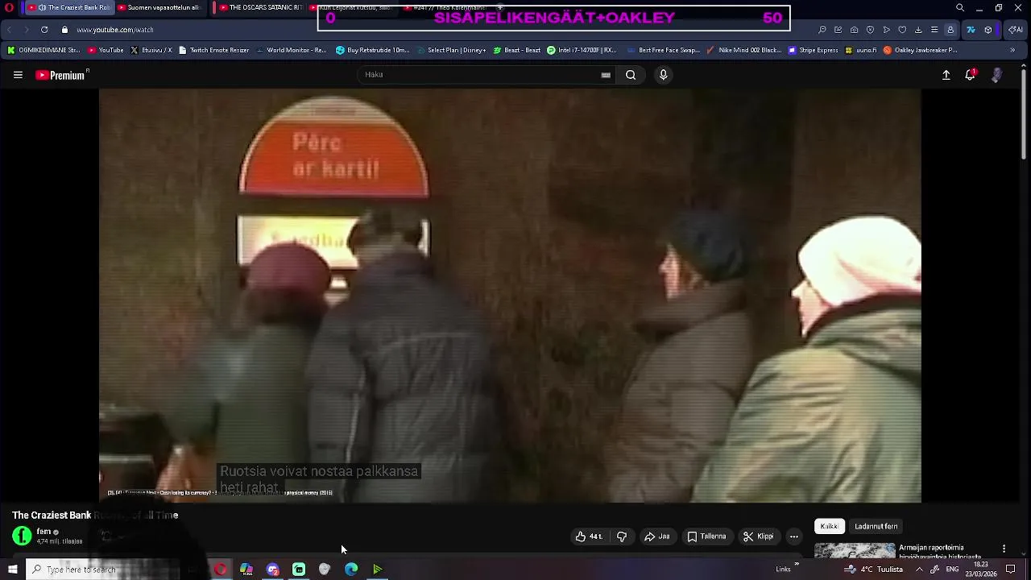Open the World Monitor bookmark
1031x580 pixels.
coord(291,50)
